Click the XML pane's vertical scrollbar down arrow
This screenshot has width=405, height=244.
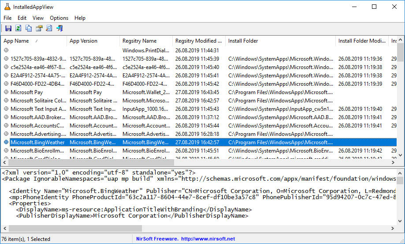tap(400, 221)
